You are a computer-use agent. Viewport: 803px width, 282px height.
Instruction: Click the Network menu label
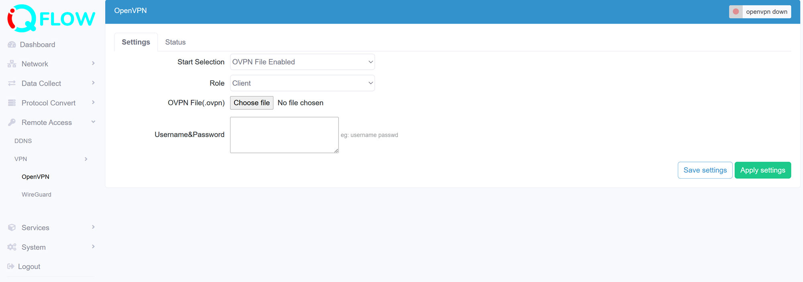click(x=35, y=64)
